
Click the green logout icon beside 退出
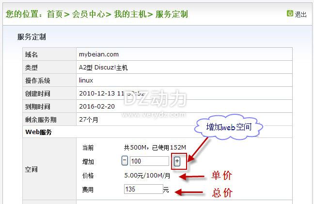pos(290,14)
